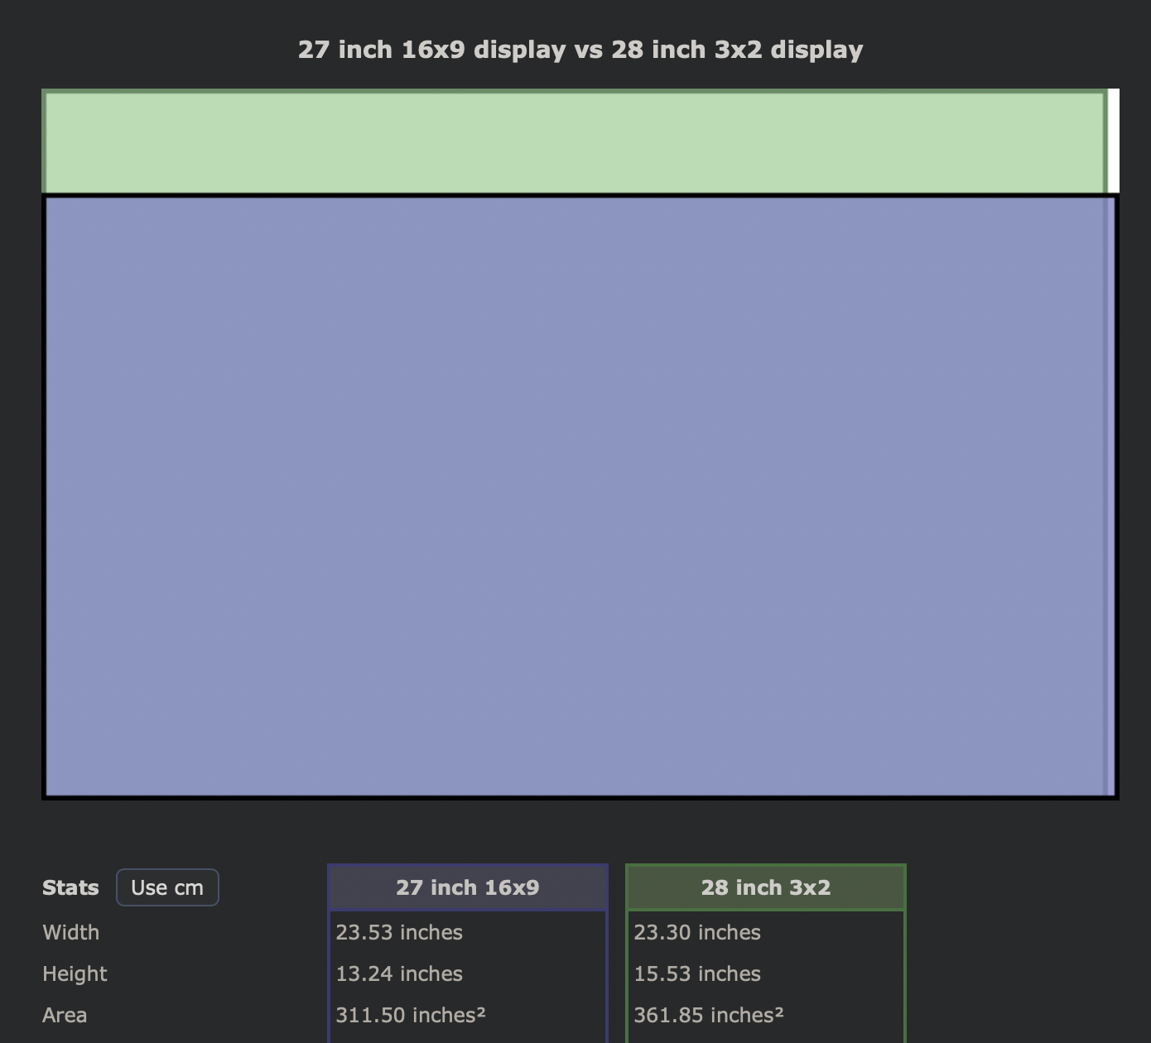Click the 27 inch 16x9 column header

point(468,887)
